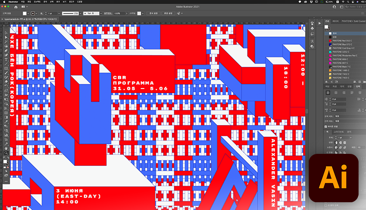
Task: Select the Zoom magnifier tool
Action: tap(6, 153)
